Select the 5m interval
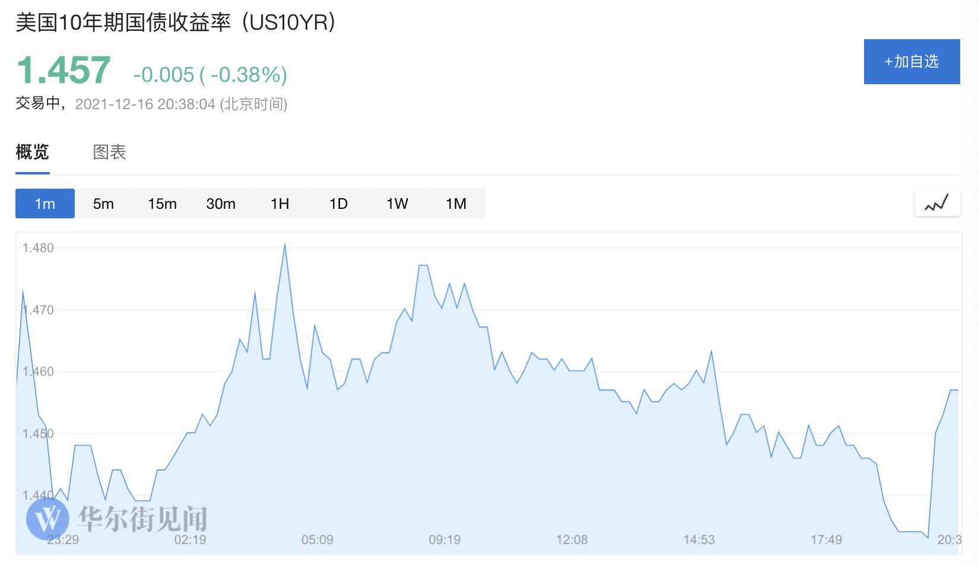Screen dimensions: 978x566 103,203
